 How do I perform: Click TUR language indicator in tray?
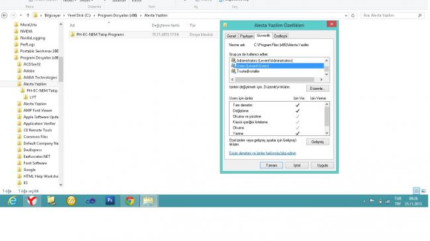tap(398, 199)
